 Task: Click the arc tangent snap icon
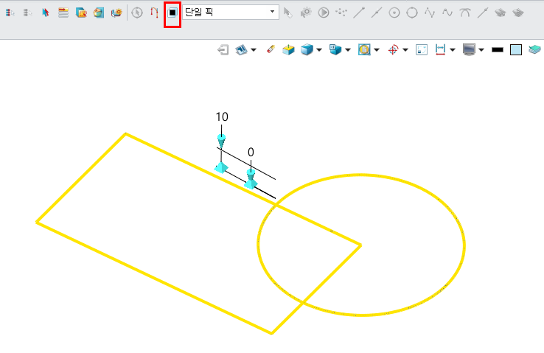(x=465, y=13)
